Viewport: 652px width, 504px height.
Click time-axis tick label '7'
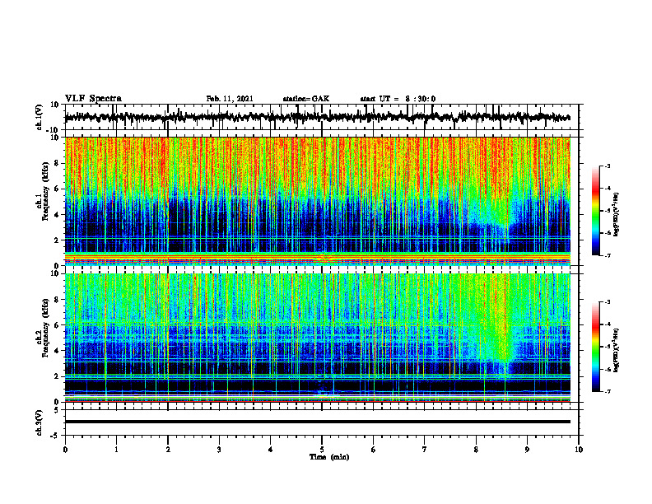[425, 450]
